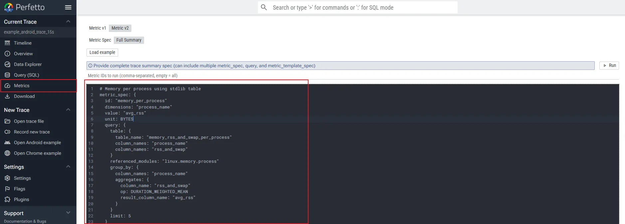Click the Download icon

click(7, 96)
